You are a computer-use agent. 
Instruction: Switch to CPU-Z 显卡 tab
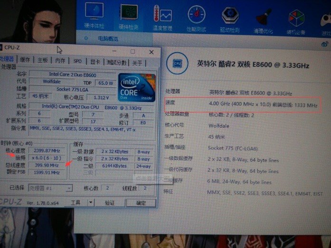point(95,62)
